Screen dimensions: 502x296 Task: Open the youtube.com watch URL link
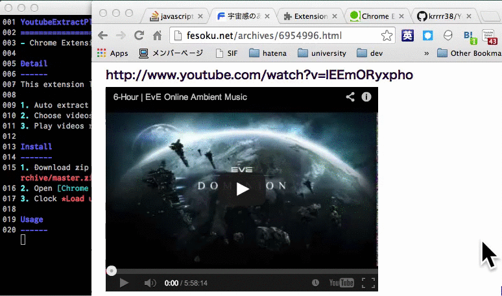[259, 75]
